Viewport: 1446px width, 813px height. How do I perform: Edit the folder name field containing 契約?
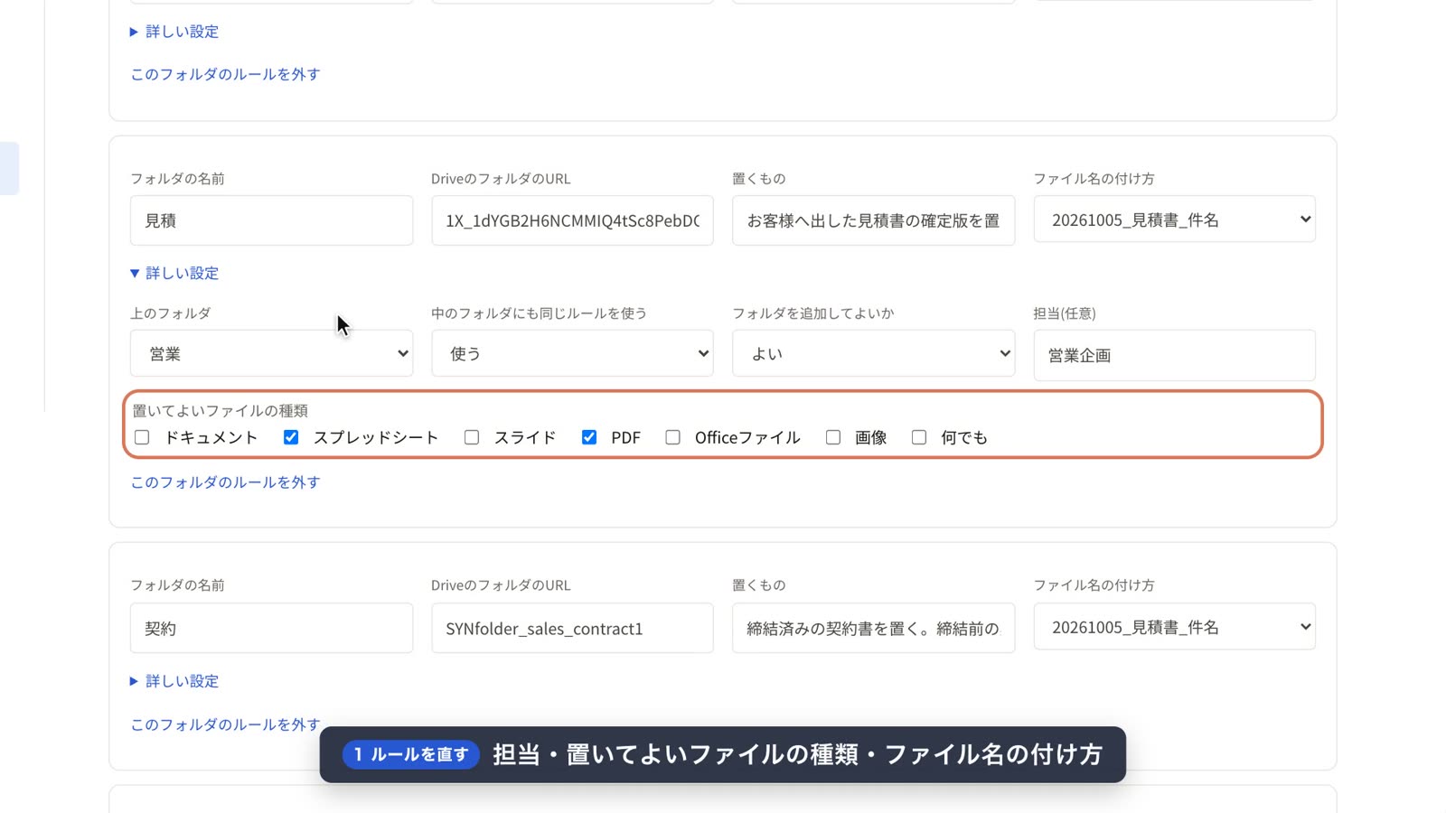pos(271,628)
